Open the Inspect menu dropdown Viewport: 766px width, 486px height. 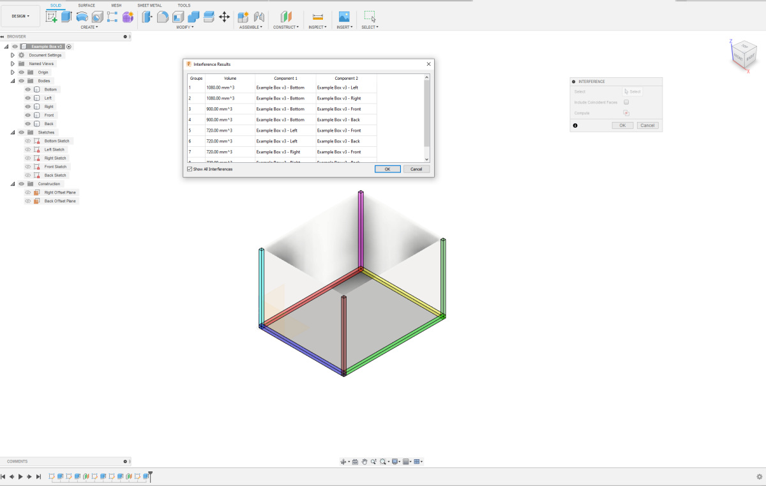[x=317, y=27]
